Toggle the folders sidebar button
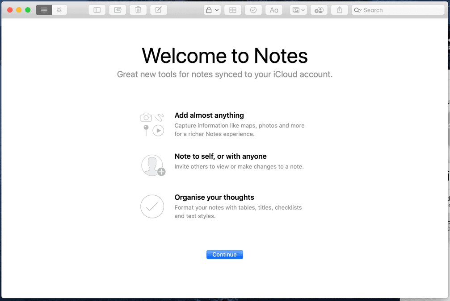Viewport: 450px width, 301px height. 97,10
